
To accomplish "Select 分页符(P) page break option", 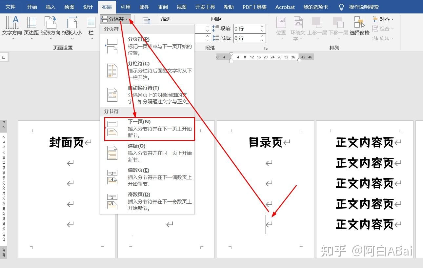I will click(x=148, y=46).
